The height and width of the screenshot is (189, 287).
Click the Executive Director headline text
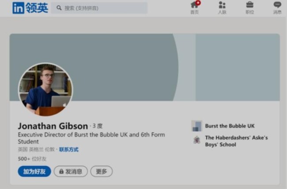point(91,138)
